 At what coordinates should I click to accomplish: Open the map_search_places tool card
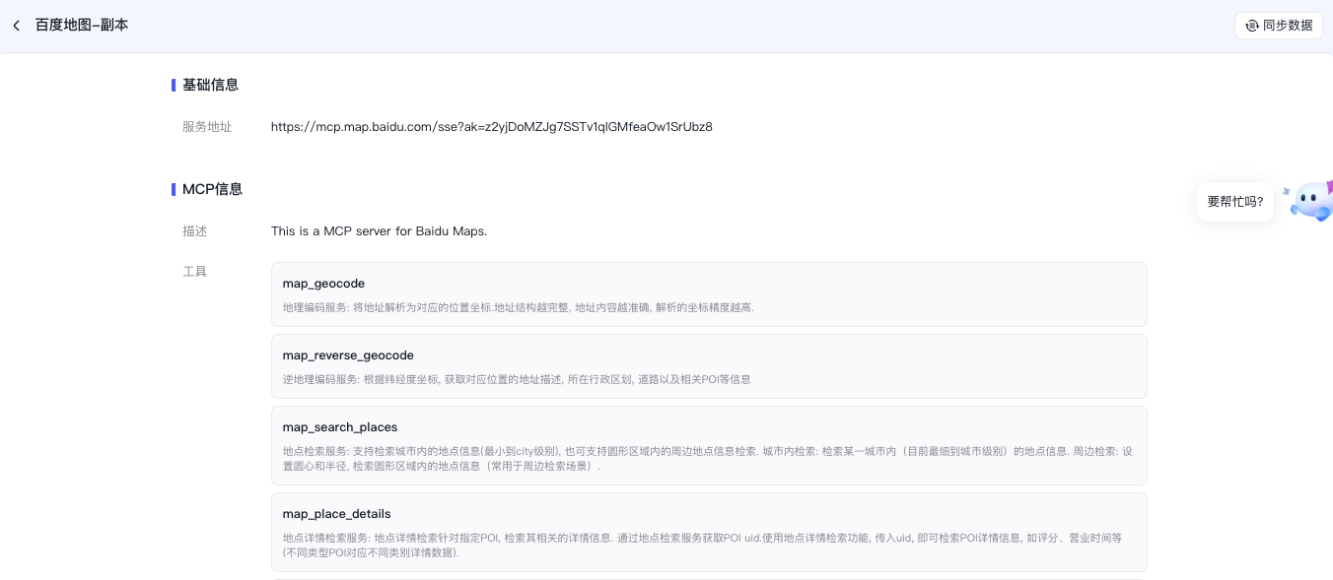click(709, 445)
